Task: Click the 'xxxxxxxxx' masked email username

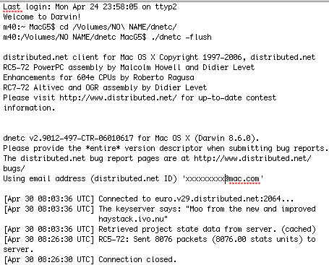Action: tap(205, 179)
